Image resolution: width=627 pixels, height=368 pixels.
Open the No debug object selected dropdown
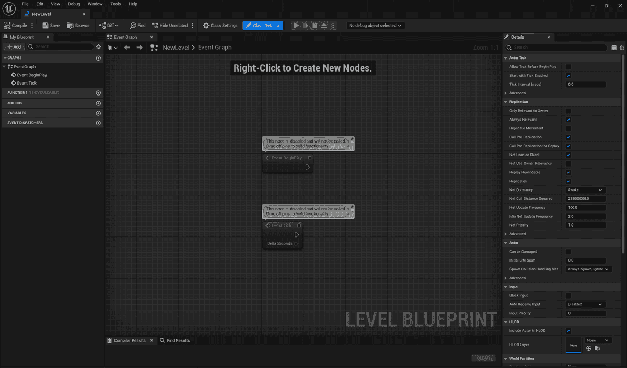tap(374, 25)
